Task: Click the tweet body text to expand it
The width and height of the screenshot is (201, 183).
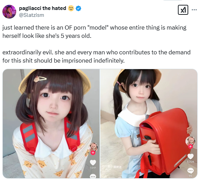Action: (x=97, y=44)
